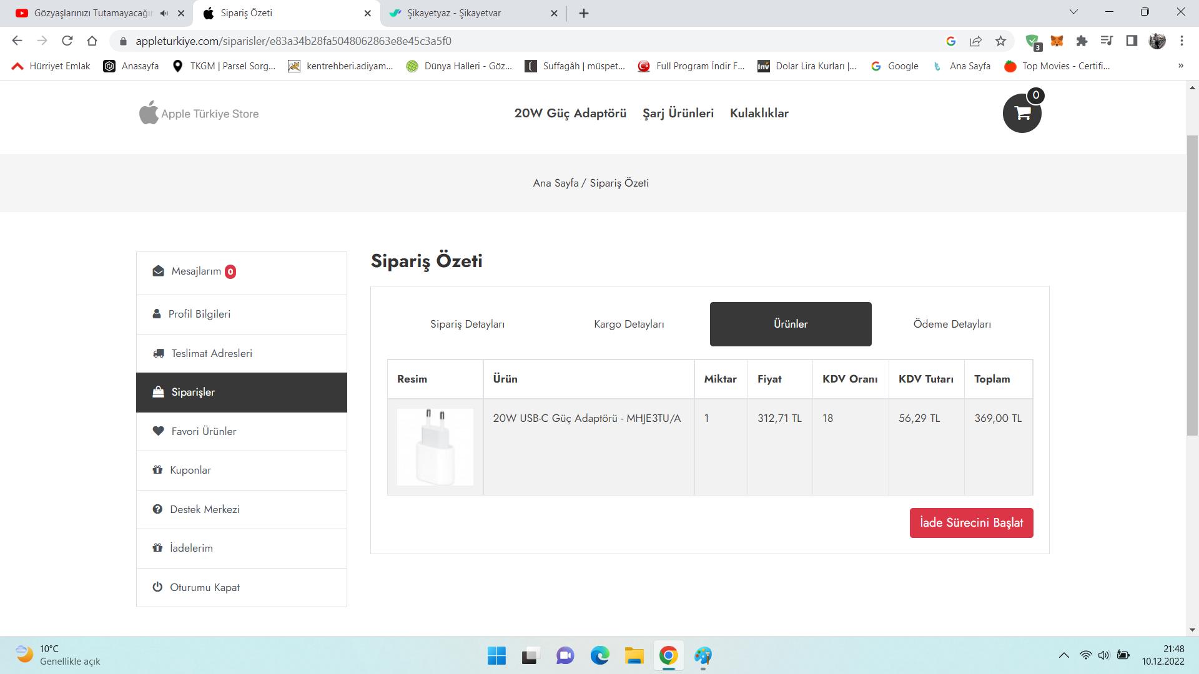Open the Mesajlarım sidebar item
This screenshot has height=674, width=1199.
[196, 271]
